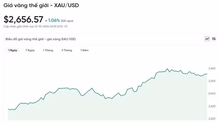Click the 2,630 y-axis label

click(x=211, y=106)
